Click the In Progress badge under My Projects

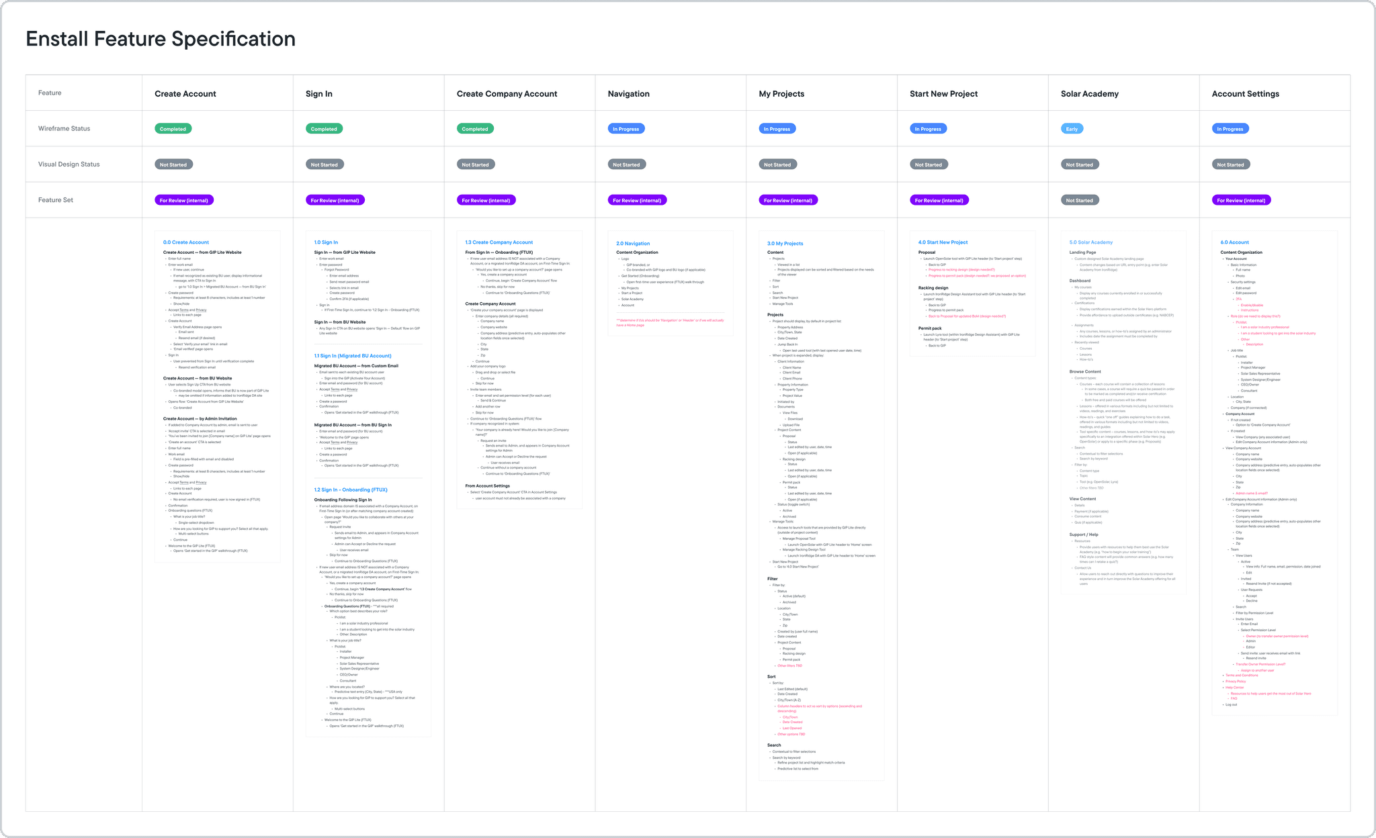pos(777,129)
